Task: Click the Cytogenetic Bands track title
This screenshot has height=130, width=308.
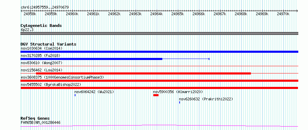Action: 41,26
